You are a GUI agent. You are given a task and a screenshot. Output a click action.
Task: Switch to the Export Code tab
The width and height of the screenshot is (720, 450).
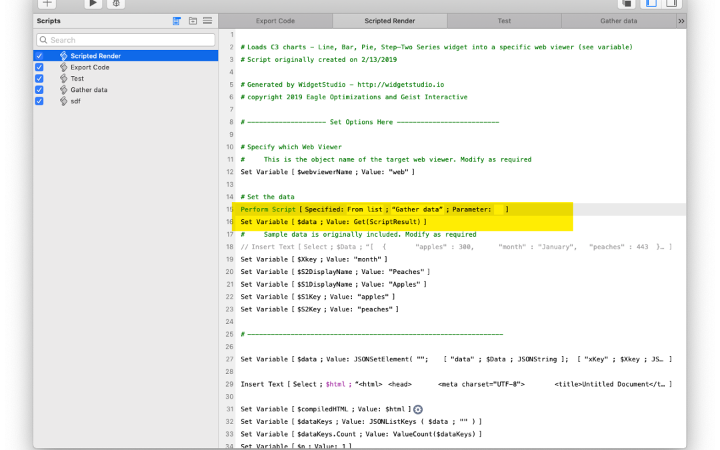275,21
